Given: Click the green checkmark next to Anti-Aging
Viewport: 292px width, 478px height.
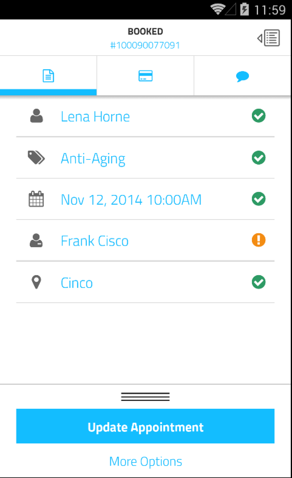Looking at the screenshot, I should pos(259,158).
